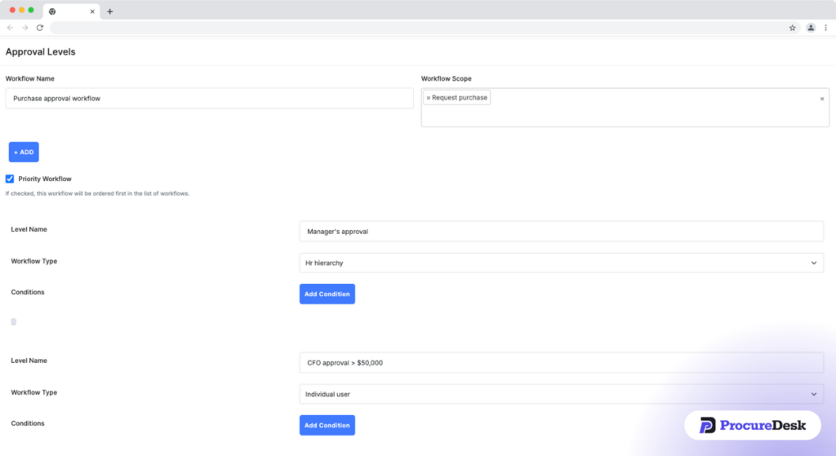Edit the Workflow Name field
This screenshot has width=836, height=456.
(210, 99)
